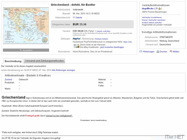The image size is (187, 140).
Task: Click jetzt kostenlos beantragen link
Action: tap(112, 47)
